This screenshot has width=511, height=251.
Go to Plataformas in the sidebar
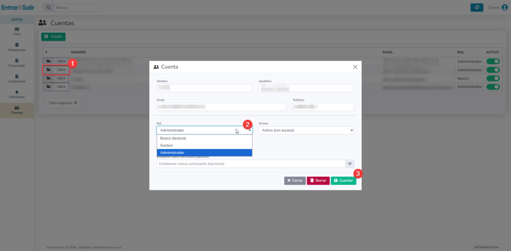pyautogui.click(x=17, y=47)
